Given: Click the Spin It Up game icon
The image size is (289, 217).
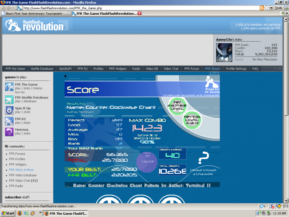Looking at the screenshot, I should point(9,110).
